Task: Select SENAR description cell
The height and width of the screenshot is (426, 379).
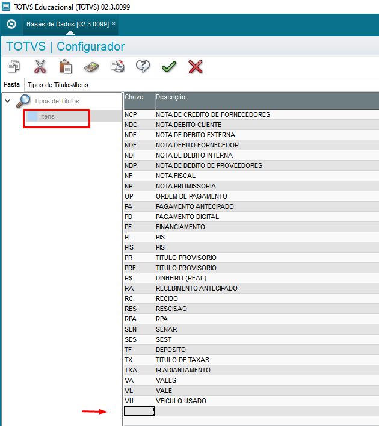Action: tap(267, 330)
